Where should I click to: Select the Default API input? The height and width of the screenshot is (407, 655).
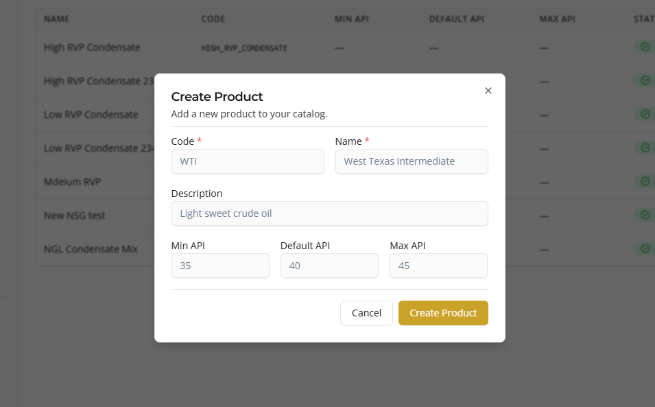tap(330, 266)
